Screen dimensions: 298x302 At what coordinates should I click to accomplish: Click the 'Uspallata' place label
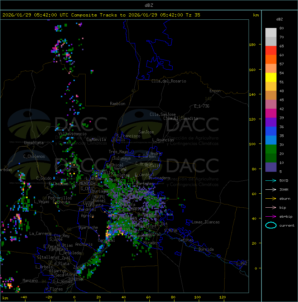[34, 143]
